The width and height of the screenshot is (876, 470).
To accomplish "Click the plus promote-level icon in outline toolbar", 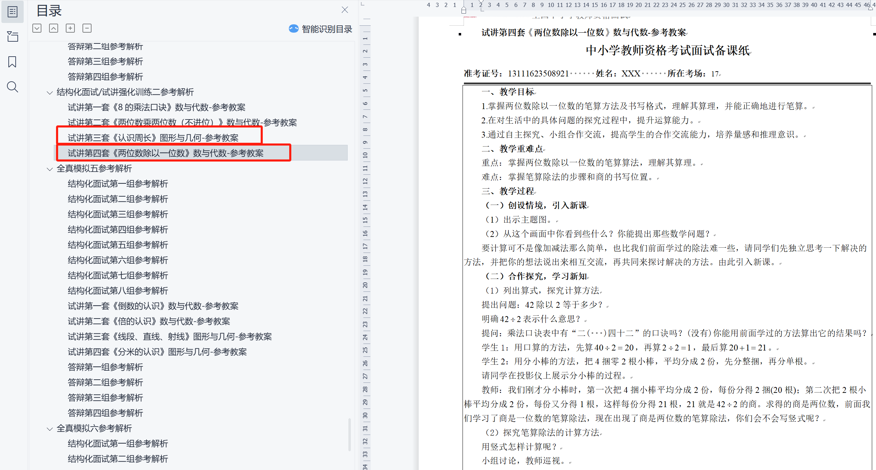I will (70, 28).
